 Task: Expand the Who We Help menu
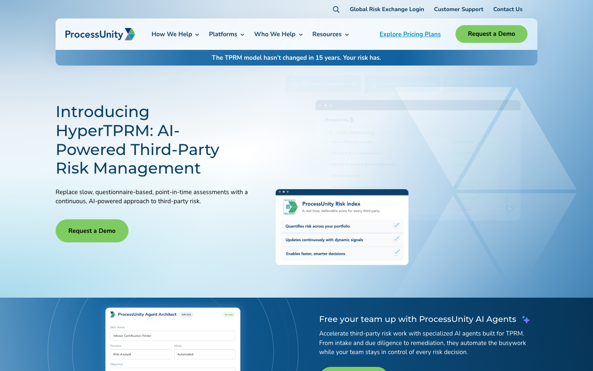click(x=278, y=34)
